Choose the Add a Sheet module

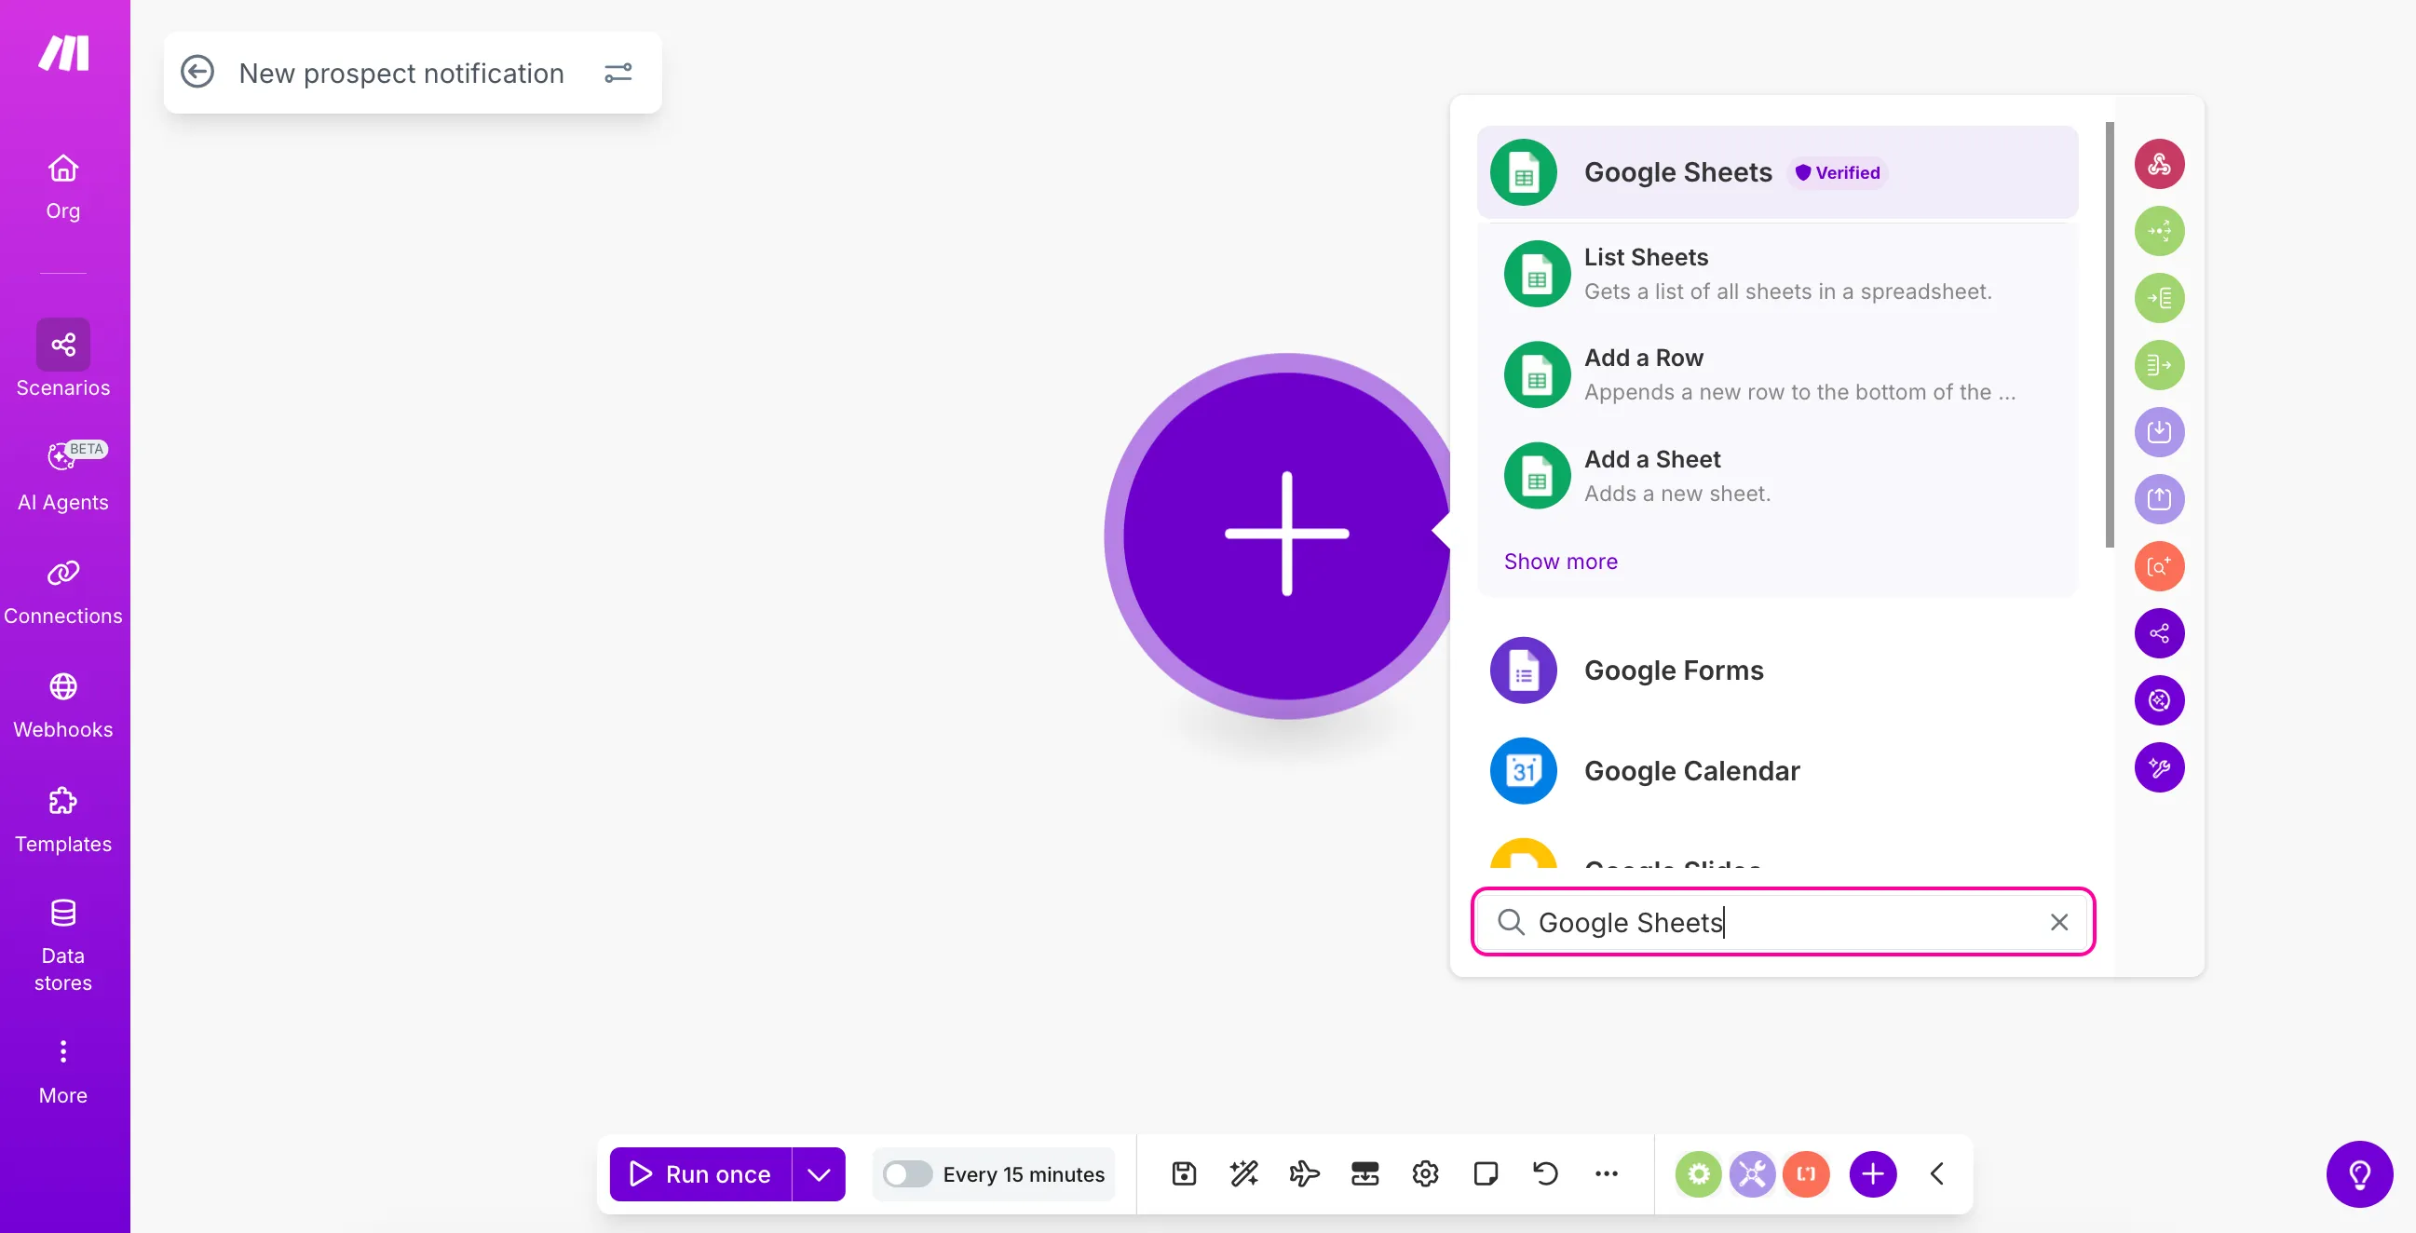pos(1777,475)
